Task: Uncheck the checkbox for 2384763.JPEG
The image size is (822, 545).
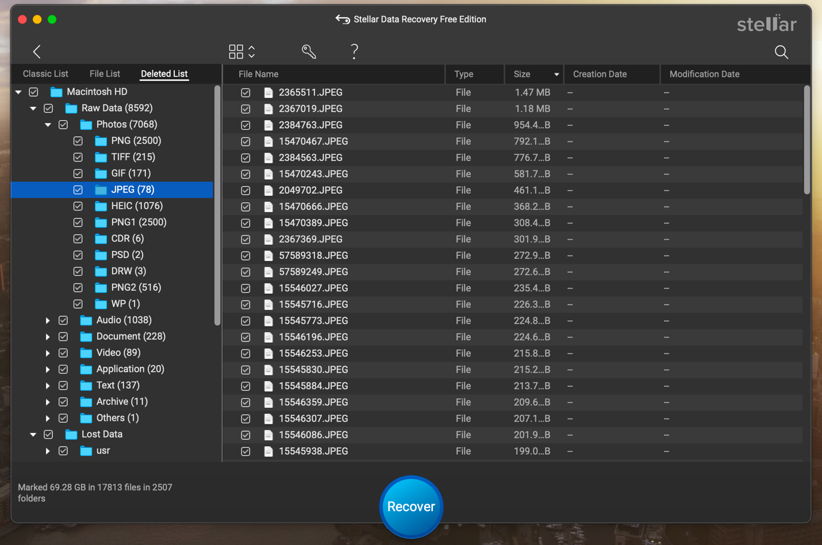Action: [245, 125]
